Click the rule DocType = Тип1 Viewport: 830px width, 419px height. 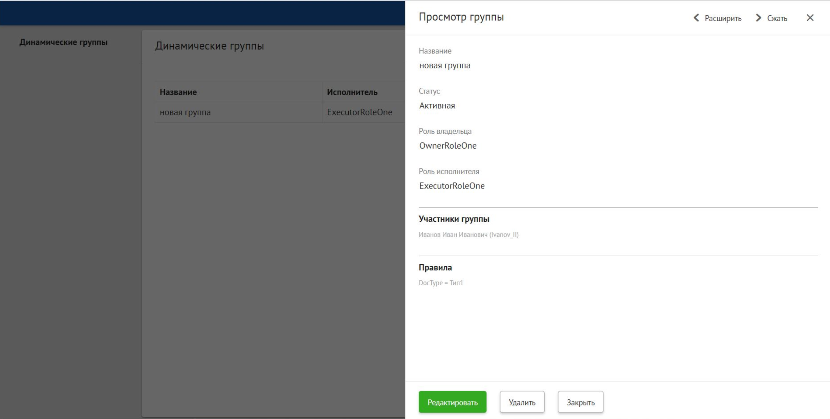pyautogui.click(x=442, y=283)
